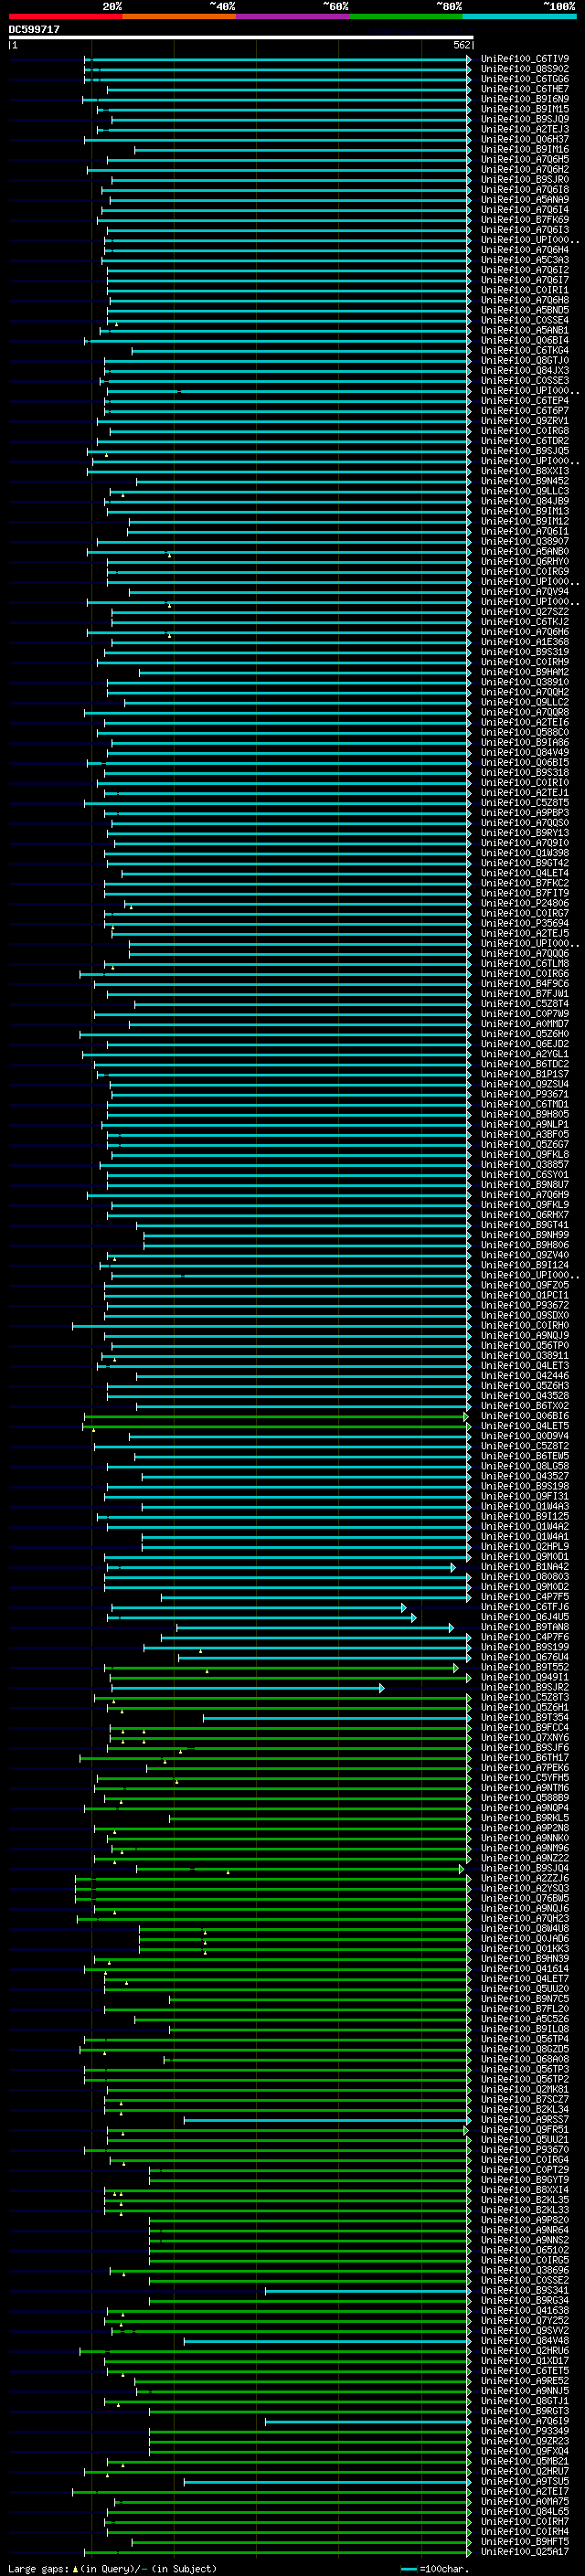Open hit UniRef100_C6TIV9
Screen dimensions: 585x2576
coord(524,59)
